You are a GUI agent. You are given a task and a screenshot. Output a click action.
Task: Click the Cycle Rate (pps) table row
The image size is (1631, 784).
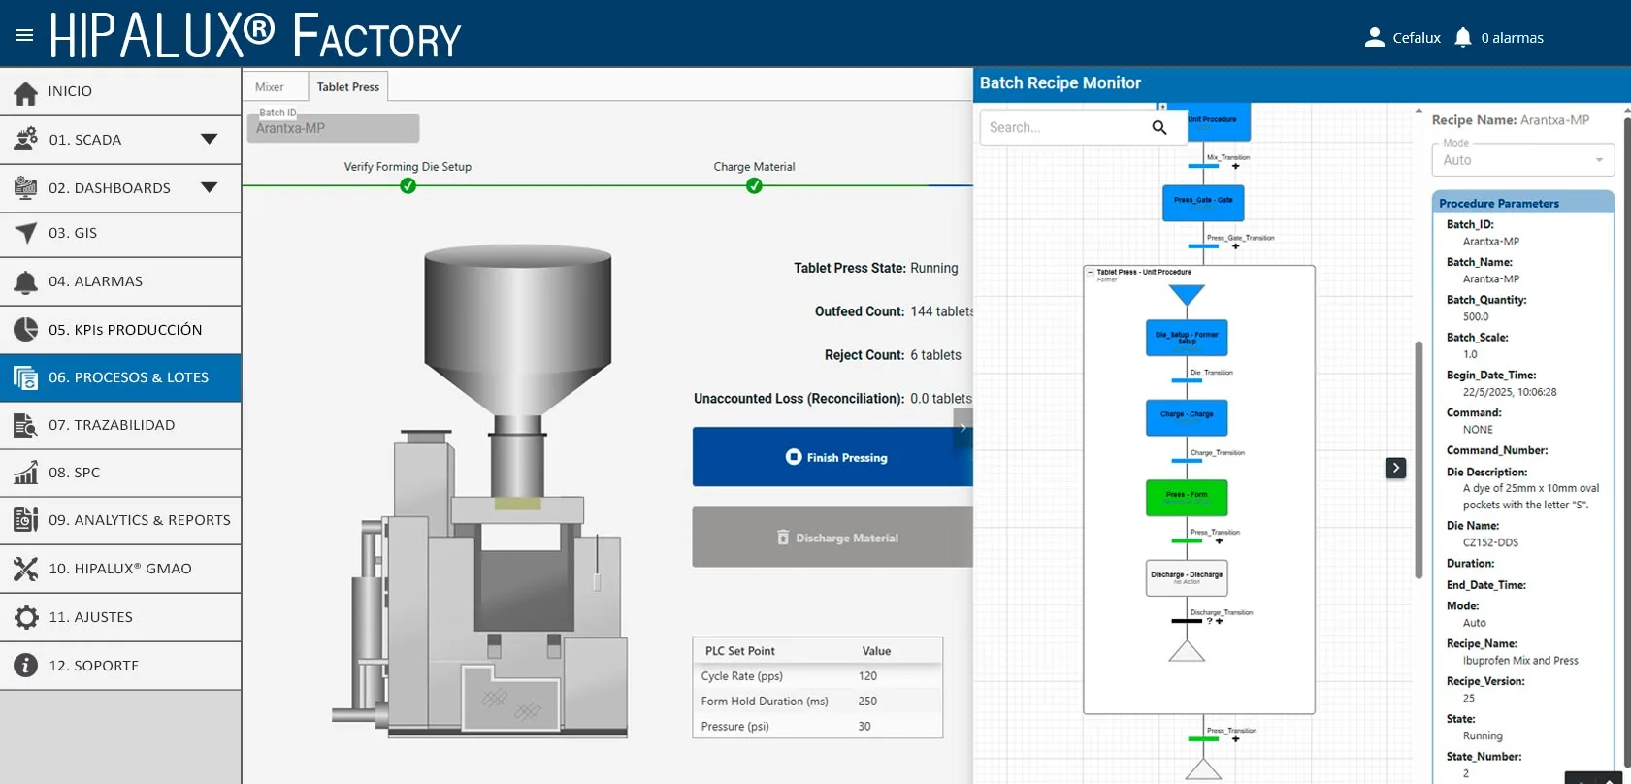click(x=817, y=676)
